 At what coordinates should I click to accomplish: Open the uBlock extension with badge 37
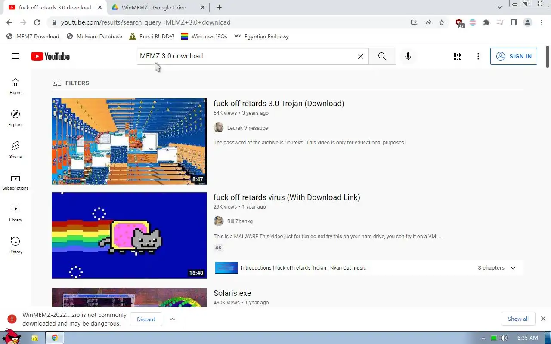459,23
